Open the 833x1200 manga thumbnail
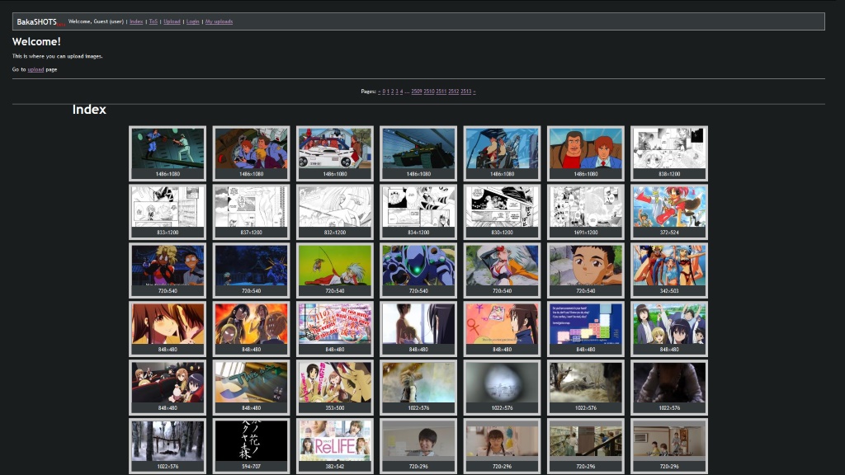Image resolution: width=845 pixels, height=475 pixels. (x=167, y=212)
